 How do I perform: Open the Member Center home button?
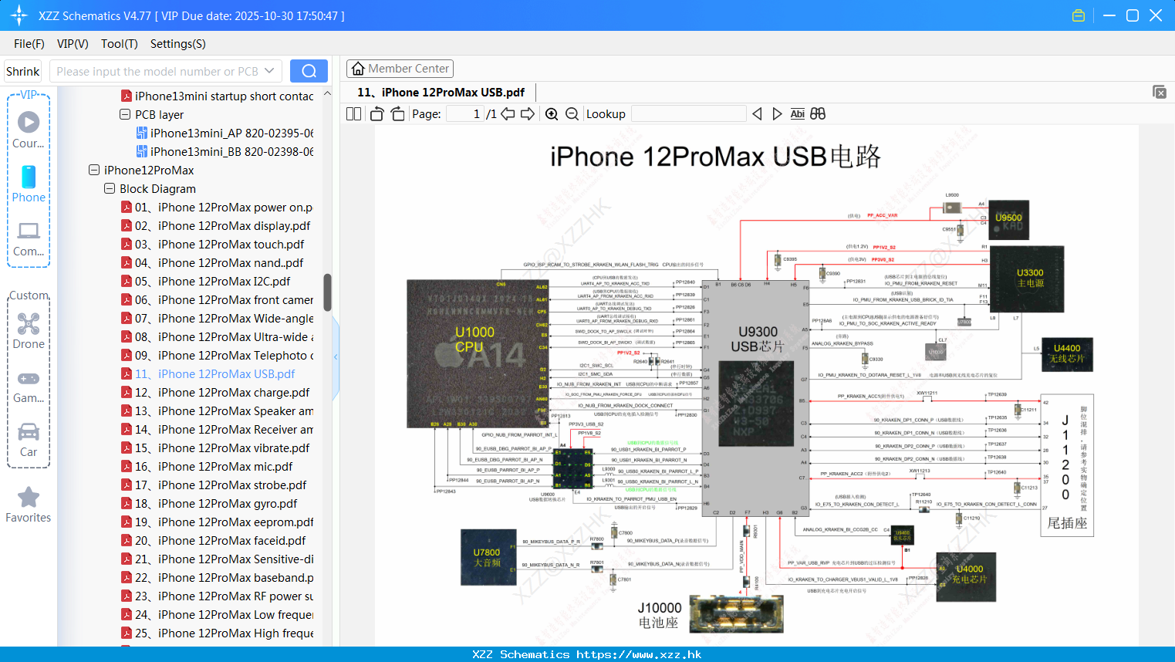point(400,69)
